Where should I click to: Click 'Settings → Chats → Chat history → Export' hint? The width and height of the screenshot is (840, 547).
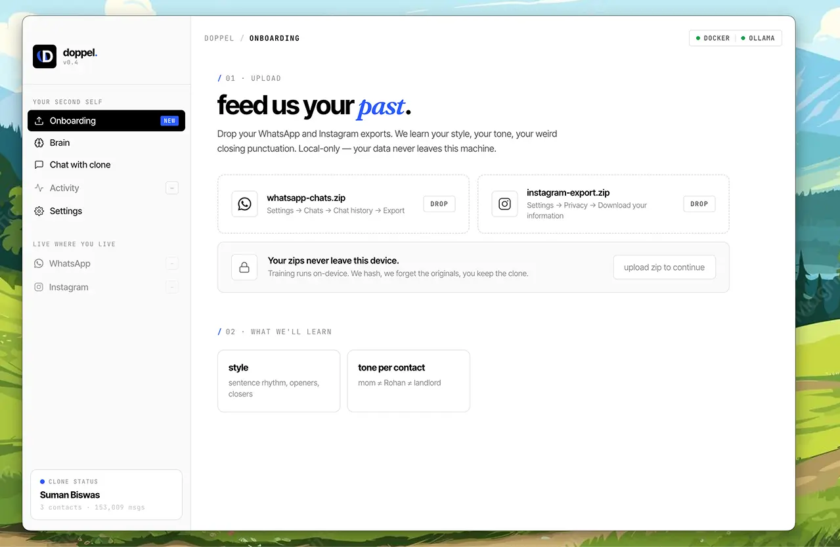(x=336, y=211)
